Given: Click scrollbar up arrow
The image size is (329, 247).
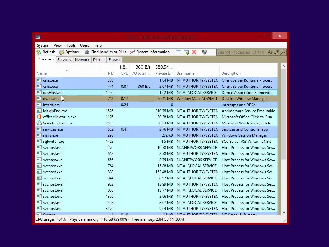Looking at the screenshot, I should 284,66.
